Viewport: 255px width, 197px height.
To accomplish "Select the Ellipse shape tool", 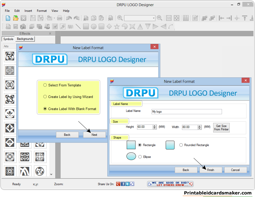I will 93,26.
